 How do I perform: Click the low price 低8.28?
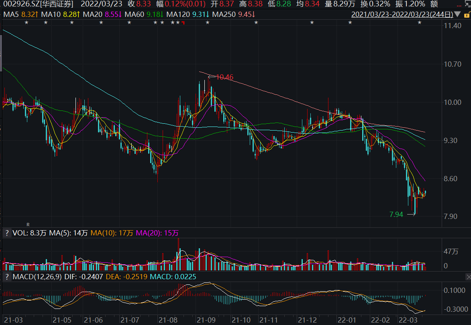point(279,4)
